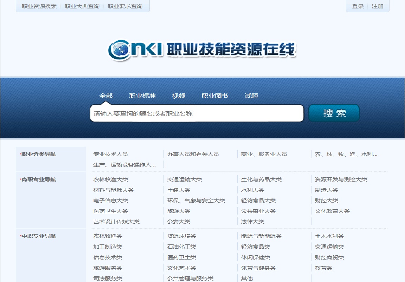Viewport: 405px width, 282px height.
Task: Open 水利大类 link
Action: click(x=253, y=190)
